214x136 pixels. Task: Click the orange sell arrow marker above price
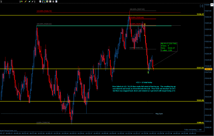point(145,24)
